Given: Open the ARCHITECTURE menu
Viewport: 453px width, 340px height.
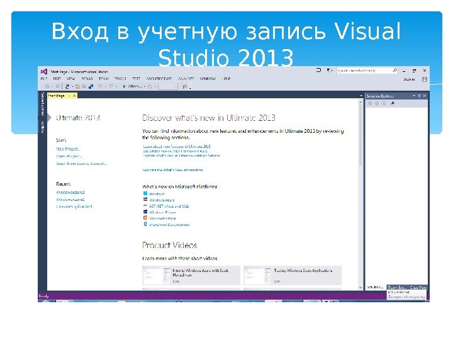Looking at the screenshot, I should coord(159,79).
